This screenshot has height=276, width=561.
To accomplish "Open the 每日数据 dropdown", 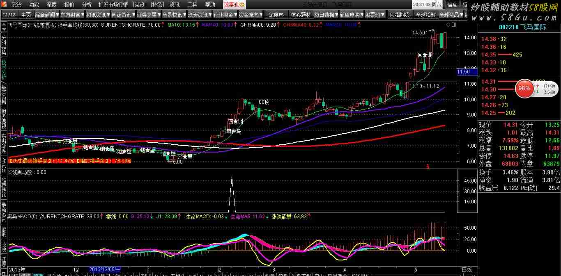I will 326,14.
